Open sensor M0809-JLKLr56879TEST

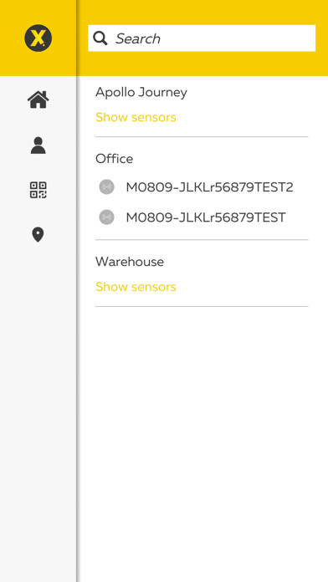pos(206,217)
